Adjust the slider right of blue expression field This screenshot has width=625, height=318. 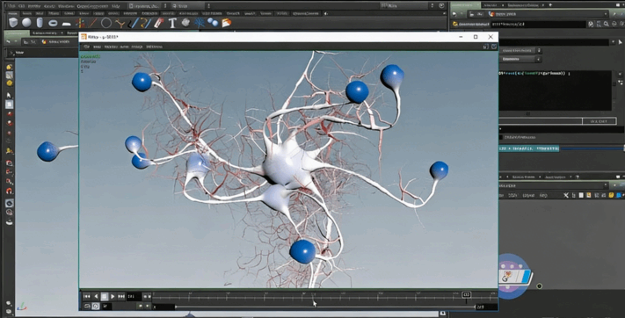[592, 148]
